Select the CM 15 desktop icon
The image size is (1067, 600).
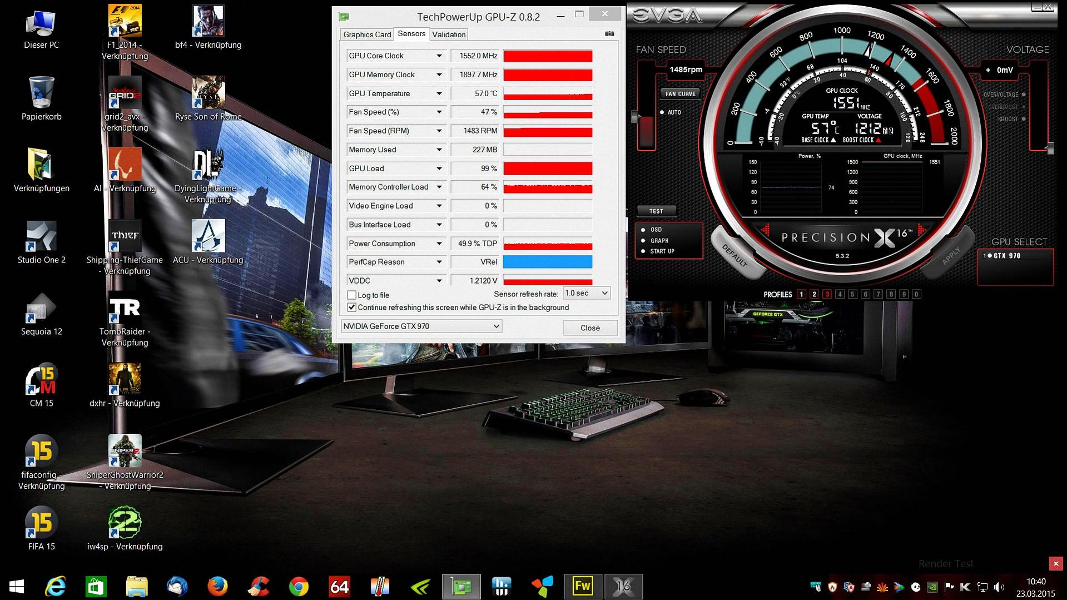[x=41, y=379]
